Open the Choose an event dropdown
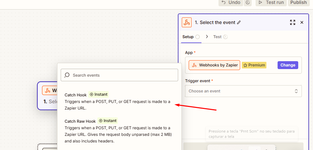 pyautogui.click(x=243, y=91)
